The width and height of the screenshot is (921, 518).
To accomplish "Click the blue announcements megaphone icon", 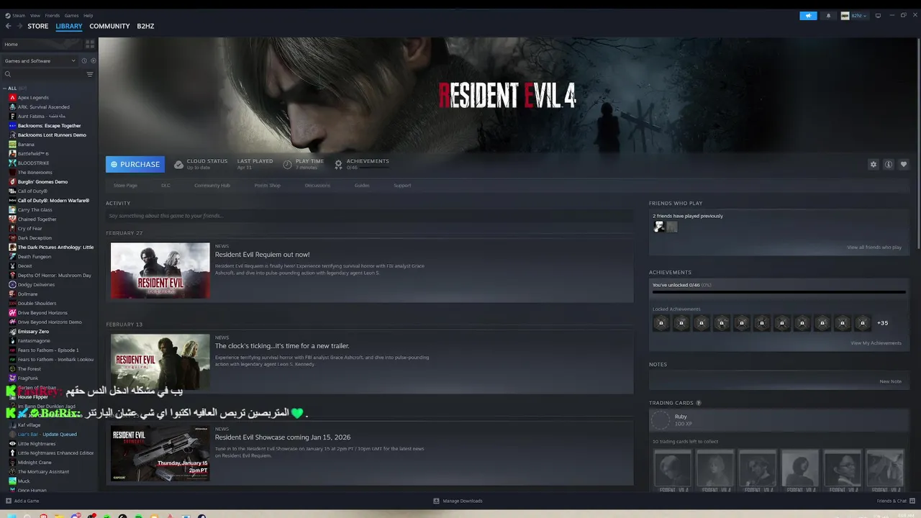I will click(808, 15).
